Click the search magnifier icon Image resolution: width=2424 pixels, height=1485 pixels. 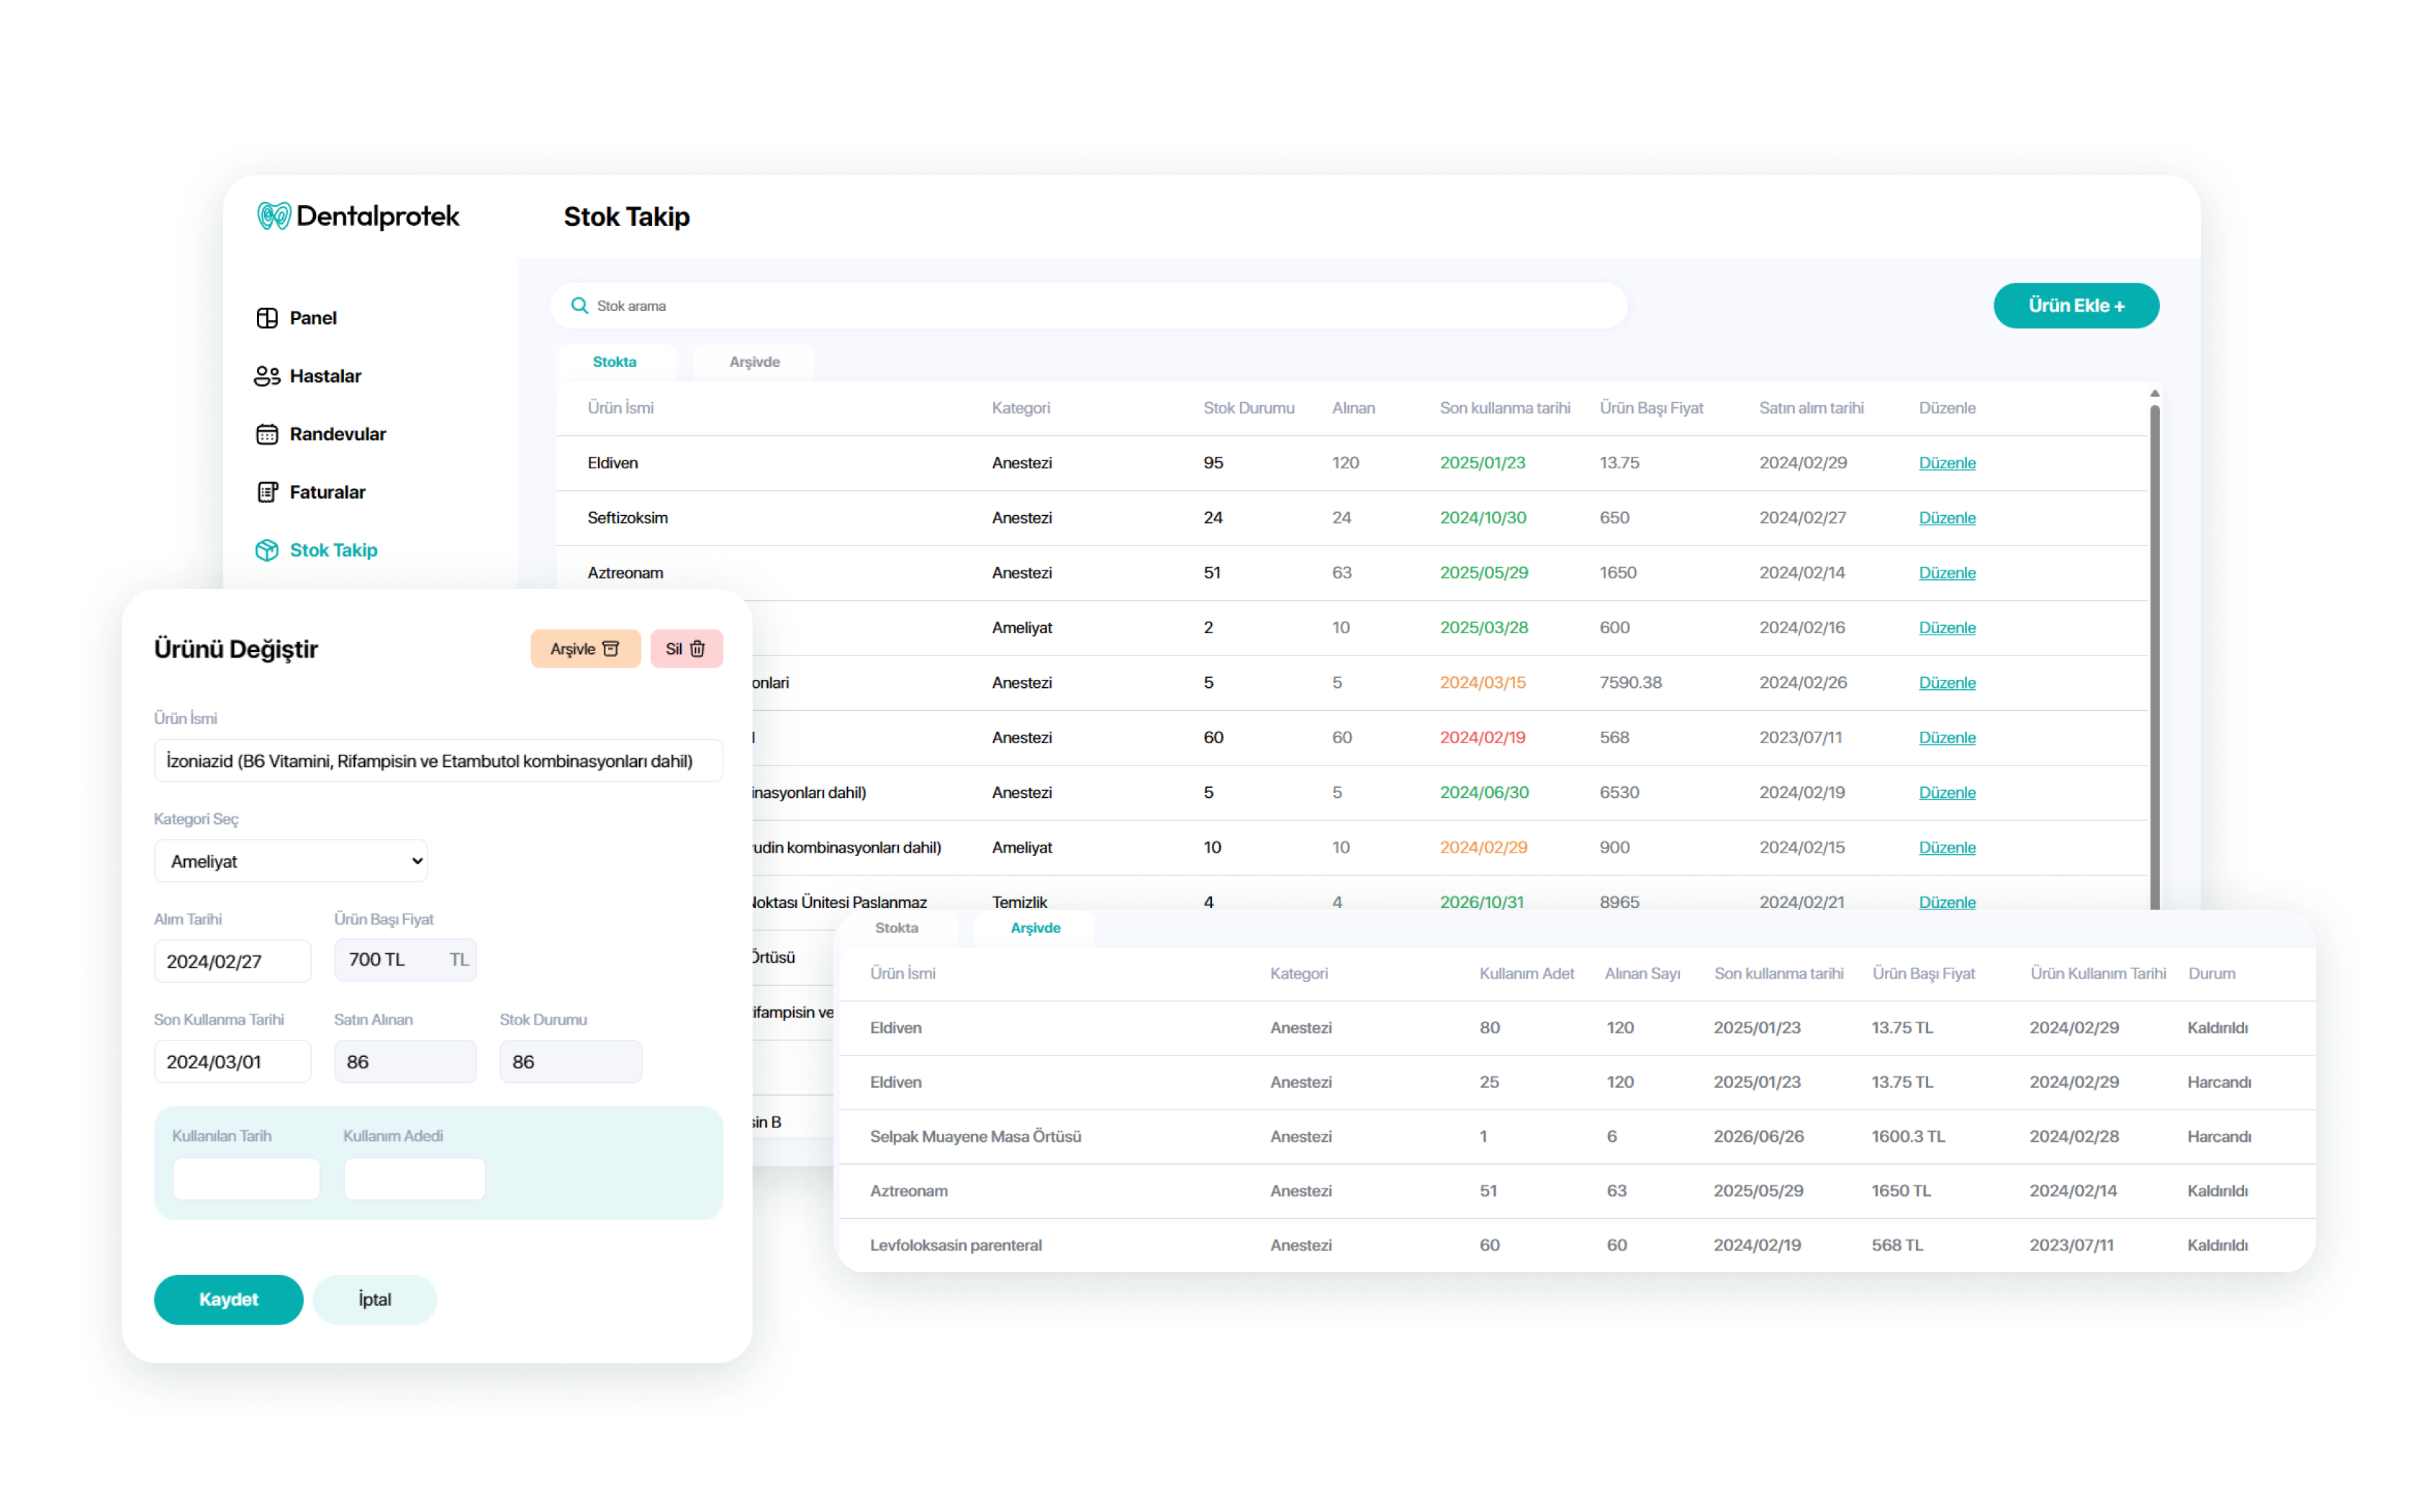(x=579, y=306)
